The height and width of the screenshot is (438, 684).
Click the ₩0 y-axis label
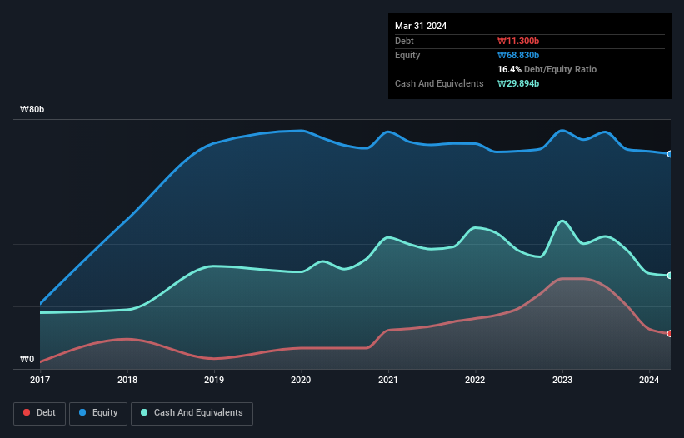click(27, 359)
